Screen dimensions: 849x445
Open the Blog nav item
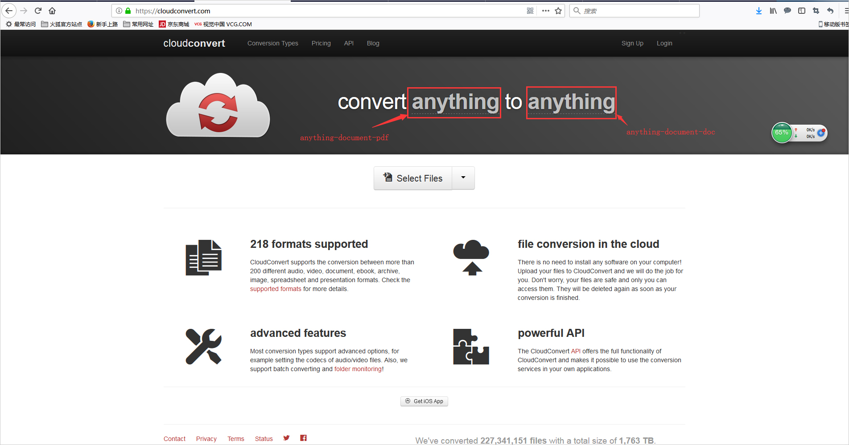[373, 43]
